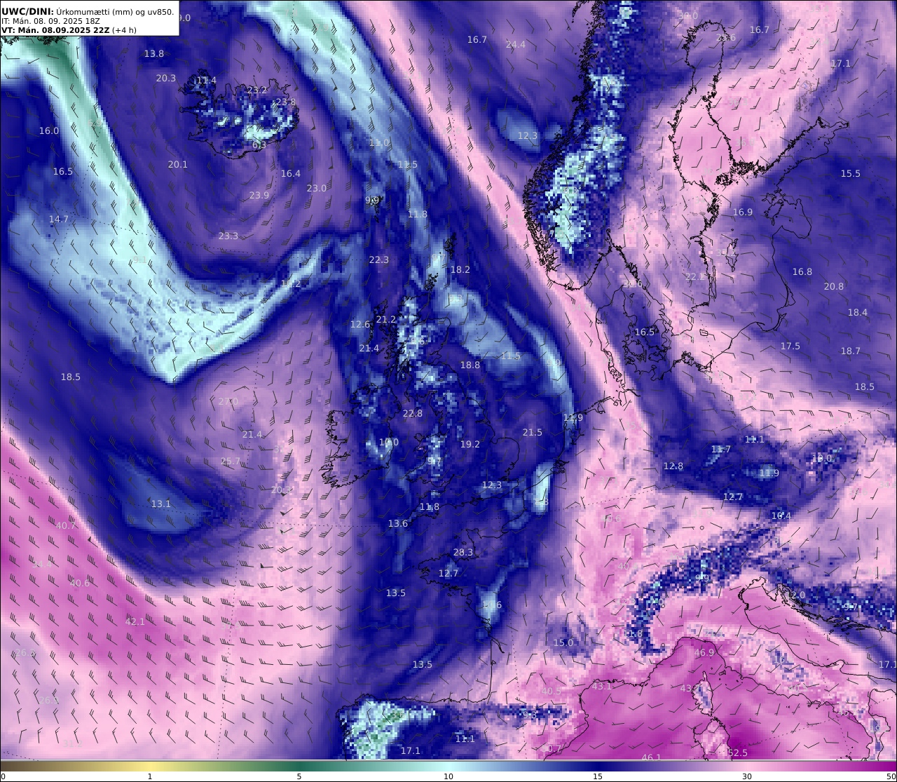Select the 13.8 value northwest of Iceland

pos(154,54)
